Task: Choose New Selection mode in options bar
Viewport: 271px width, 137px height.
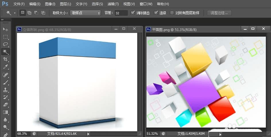Action: (x=23, y=13)
